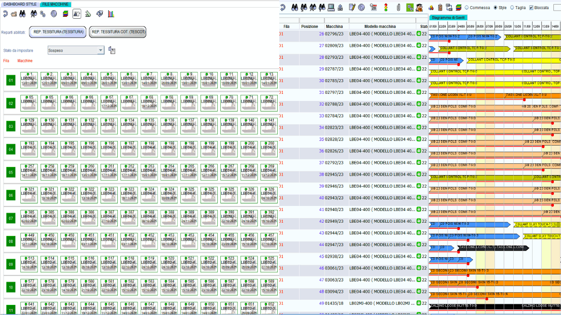Select the Commessa radio button
This screenshot has height=315, width=561.
click(467, 8)
